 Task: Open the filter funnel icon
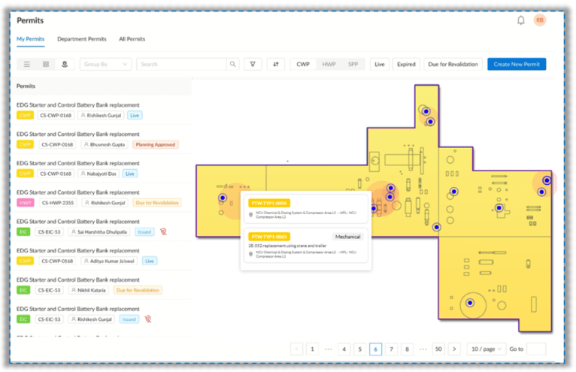[253, 65]
